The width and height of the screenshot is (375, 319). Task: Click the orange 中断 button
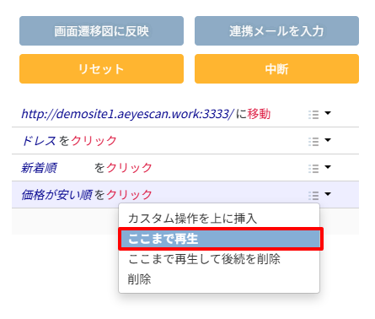pos(276,68)
